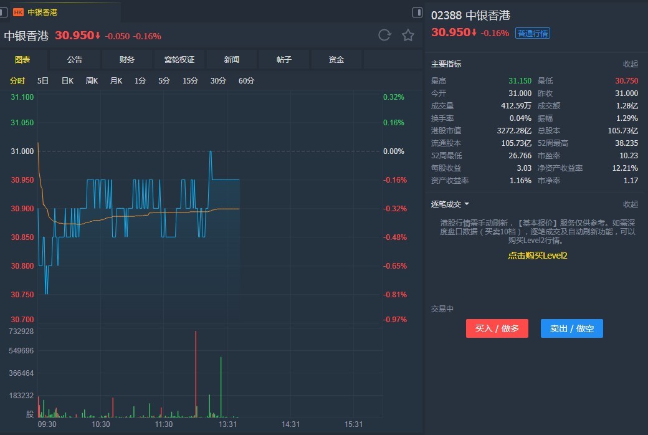The image size is (648, 435).
Task: Click the 每股收益 value 3.03
Action: 524,168
